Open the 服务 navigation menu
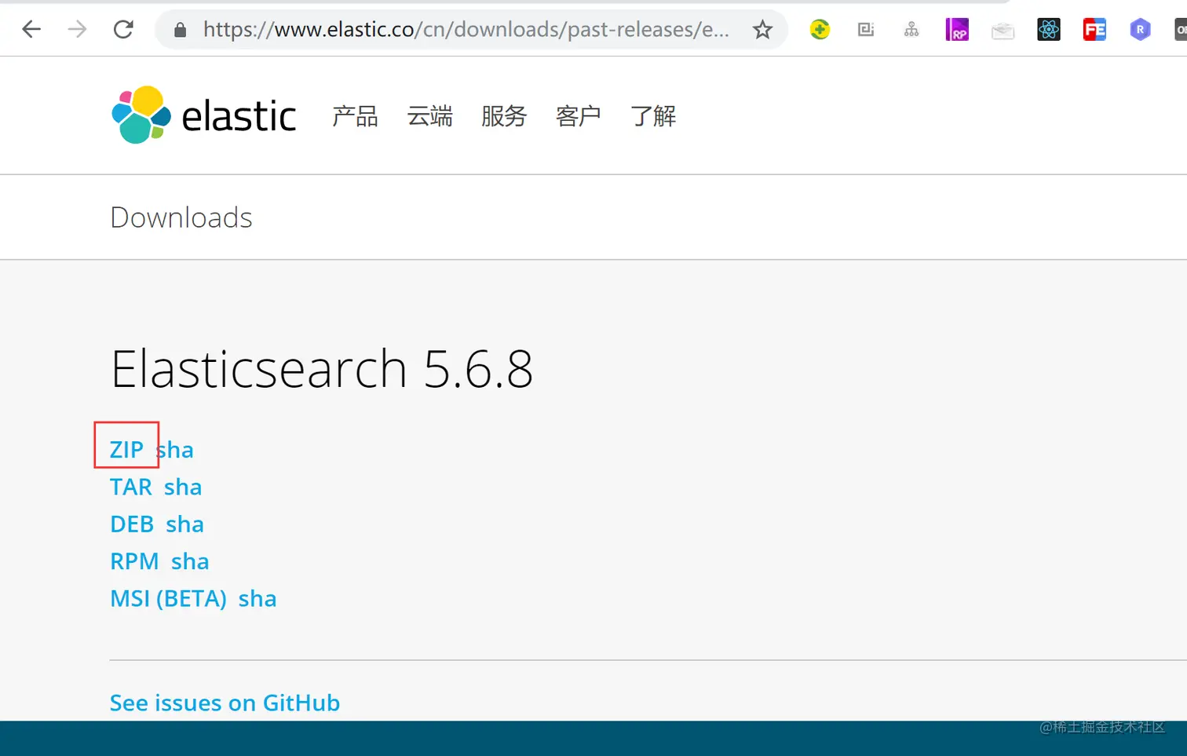 point(504,116)
